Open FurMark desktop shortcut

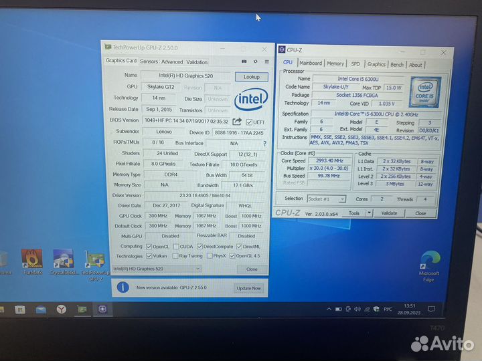pos(32,262)
